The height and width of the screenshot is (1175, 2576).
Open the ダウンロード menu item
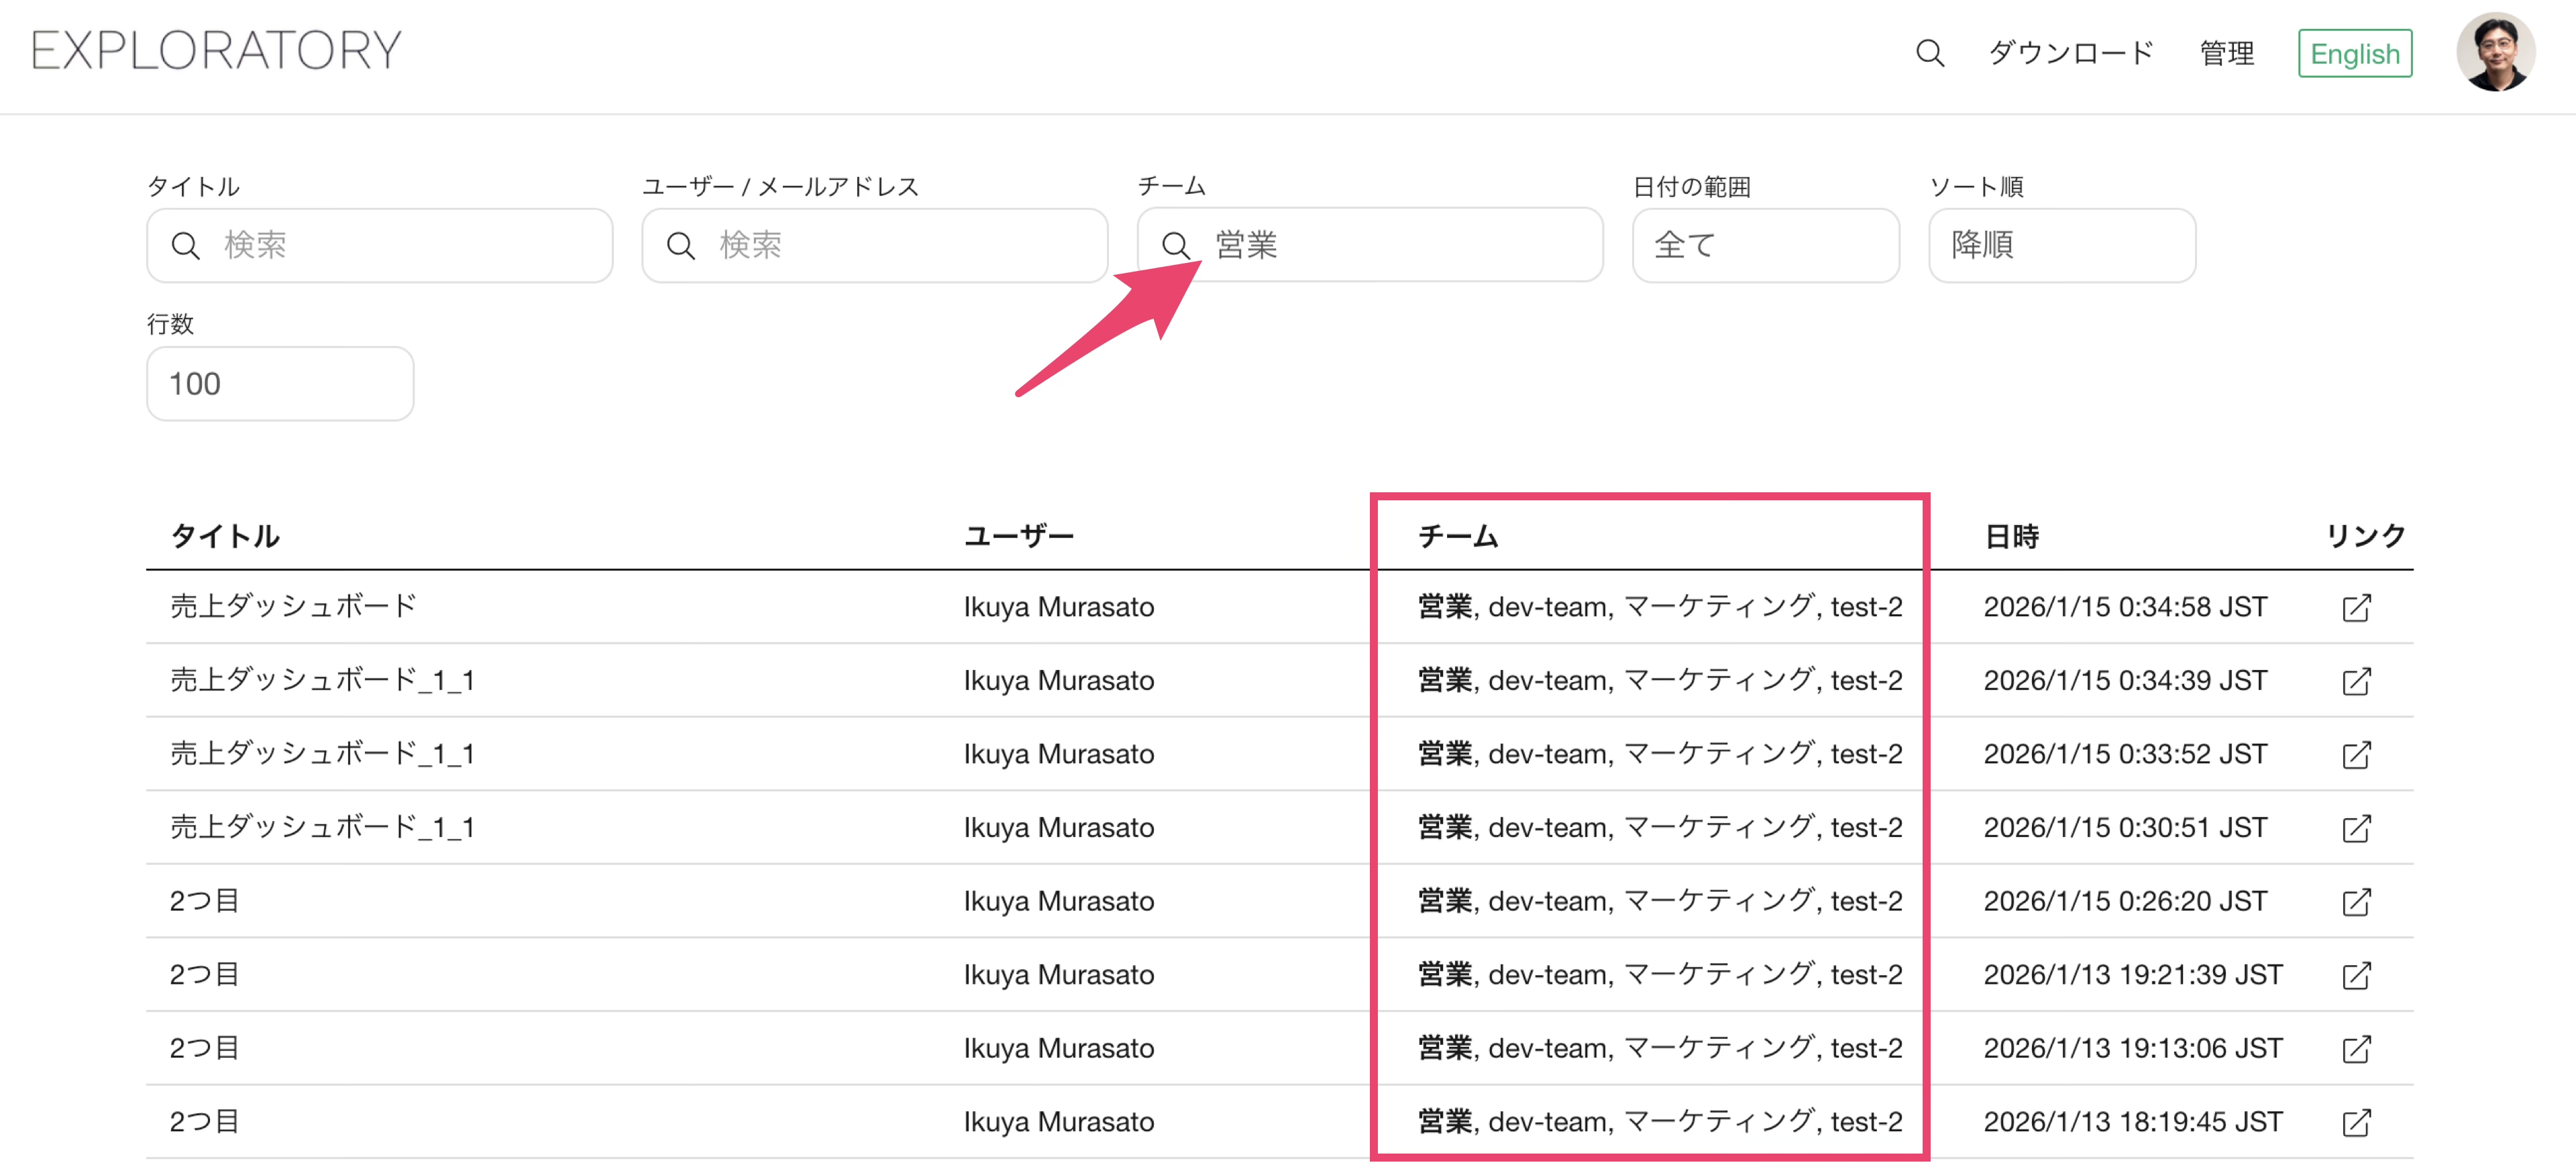tap(2069, 53)
